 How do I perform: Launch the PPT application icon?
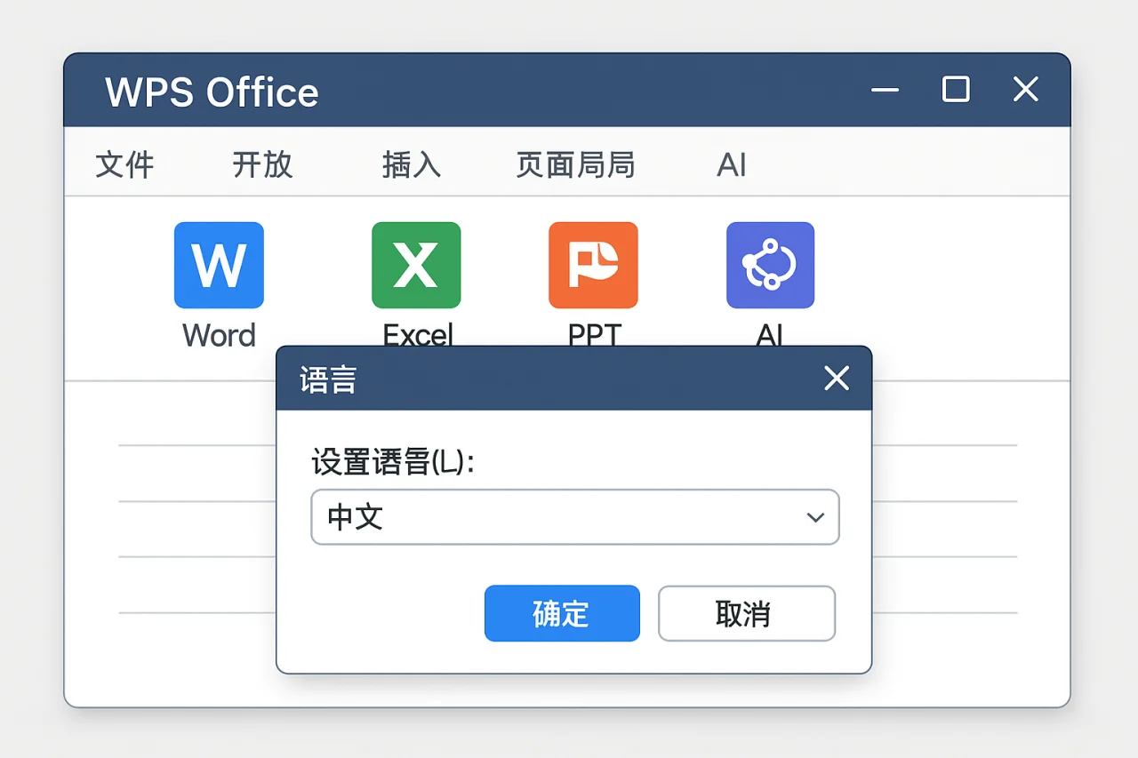click(593, 265)
